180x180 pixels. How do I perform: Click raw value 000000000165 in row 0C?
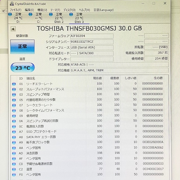tap(153, 126)
